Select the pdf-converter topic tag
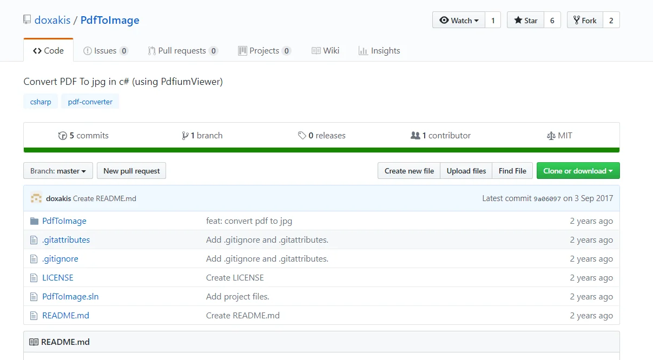Image resolution: width=653 pixels, height=360 pixels. (90, 102)
